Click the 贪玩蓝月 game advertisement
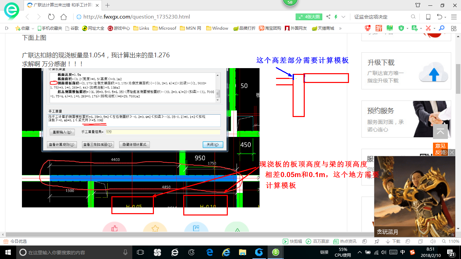 tap(415, 196)
